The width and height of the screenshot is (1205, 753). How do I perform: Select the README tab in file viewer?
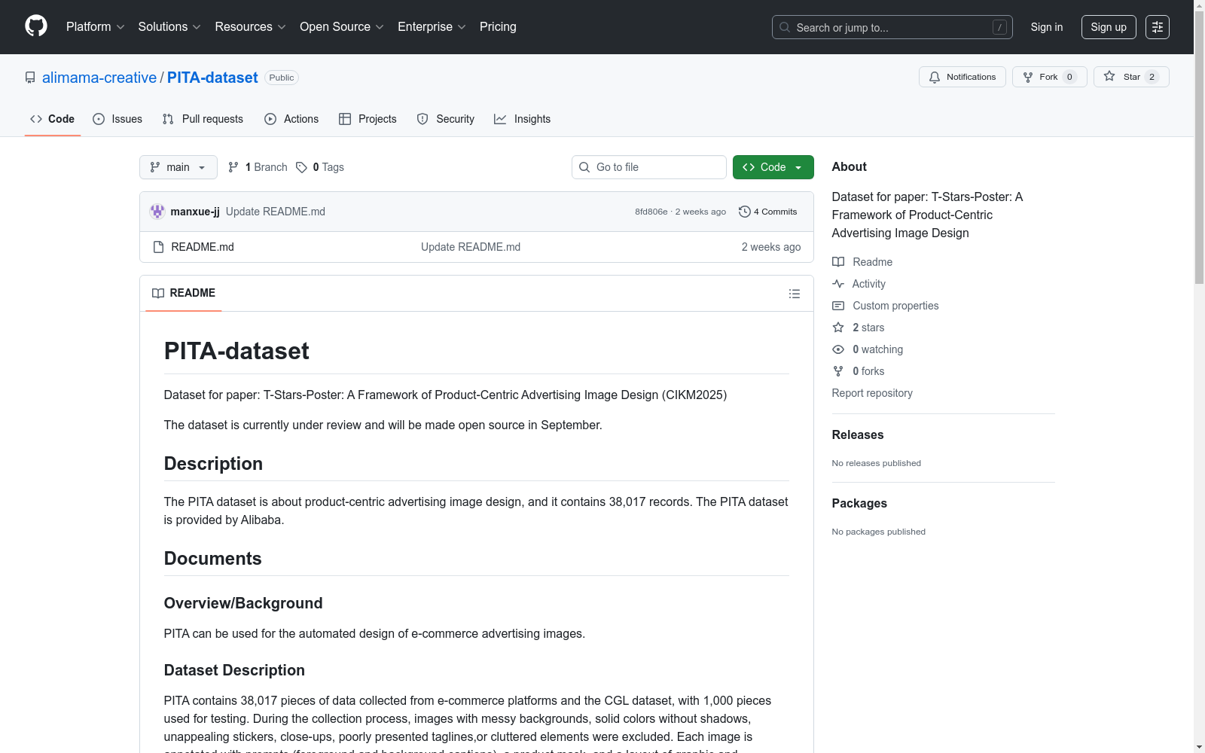pos(184,293)
